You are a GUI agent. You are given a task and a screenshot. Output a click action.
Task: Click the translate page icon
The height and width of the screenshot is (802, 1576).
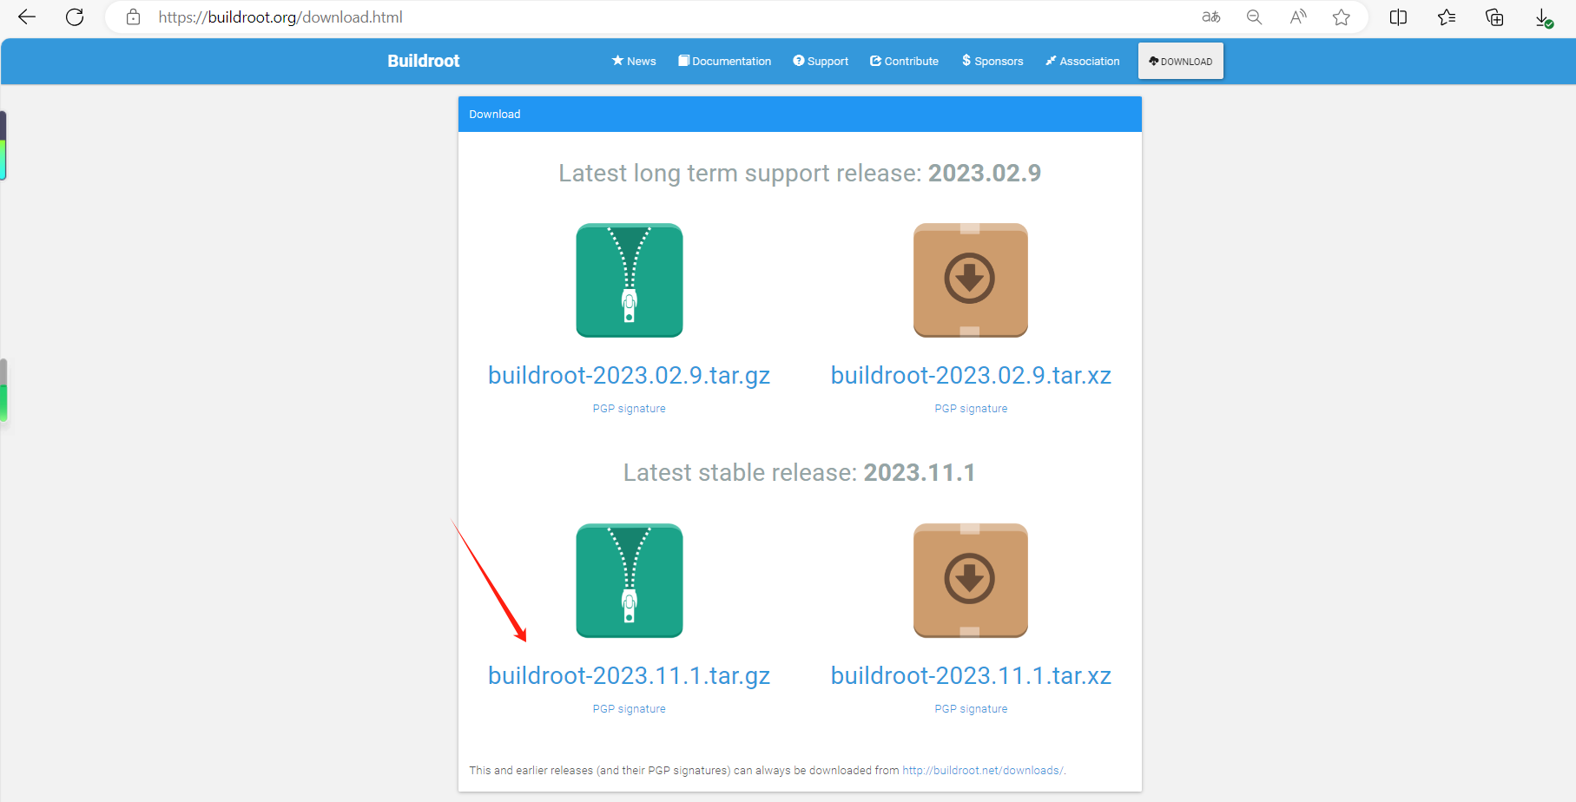coord(1210,16)
